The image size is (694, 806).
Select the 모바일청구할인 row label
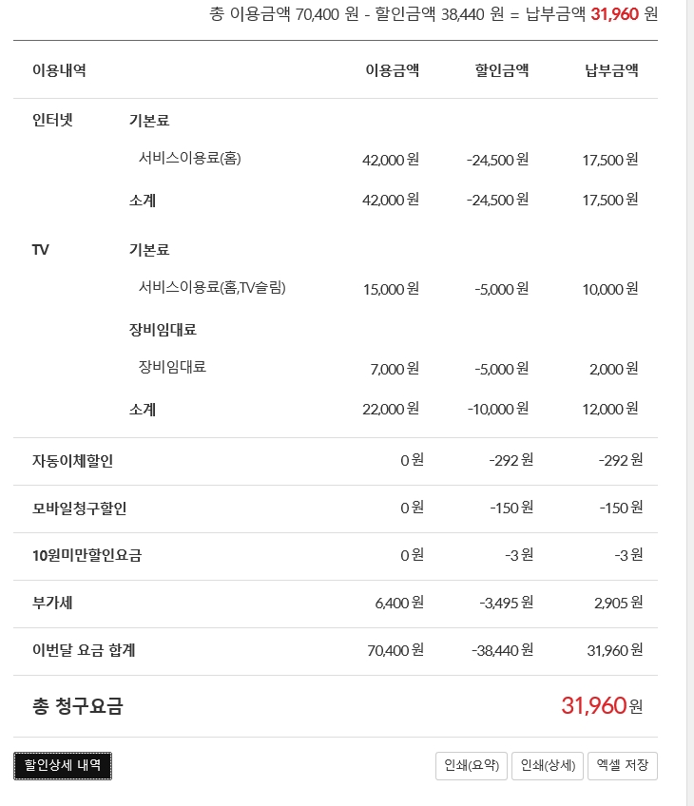(x=79, y=509)
